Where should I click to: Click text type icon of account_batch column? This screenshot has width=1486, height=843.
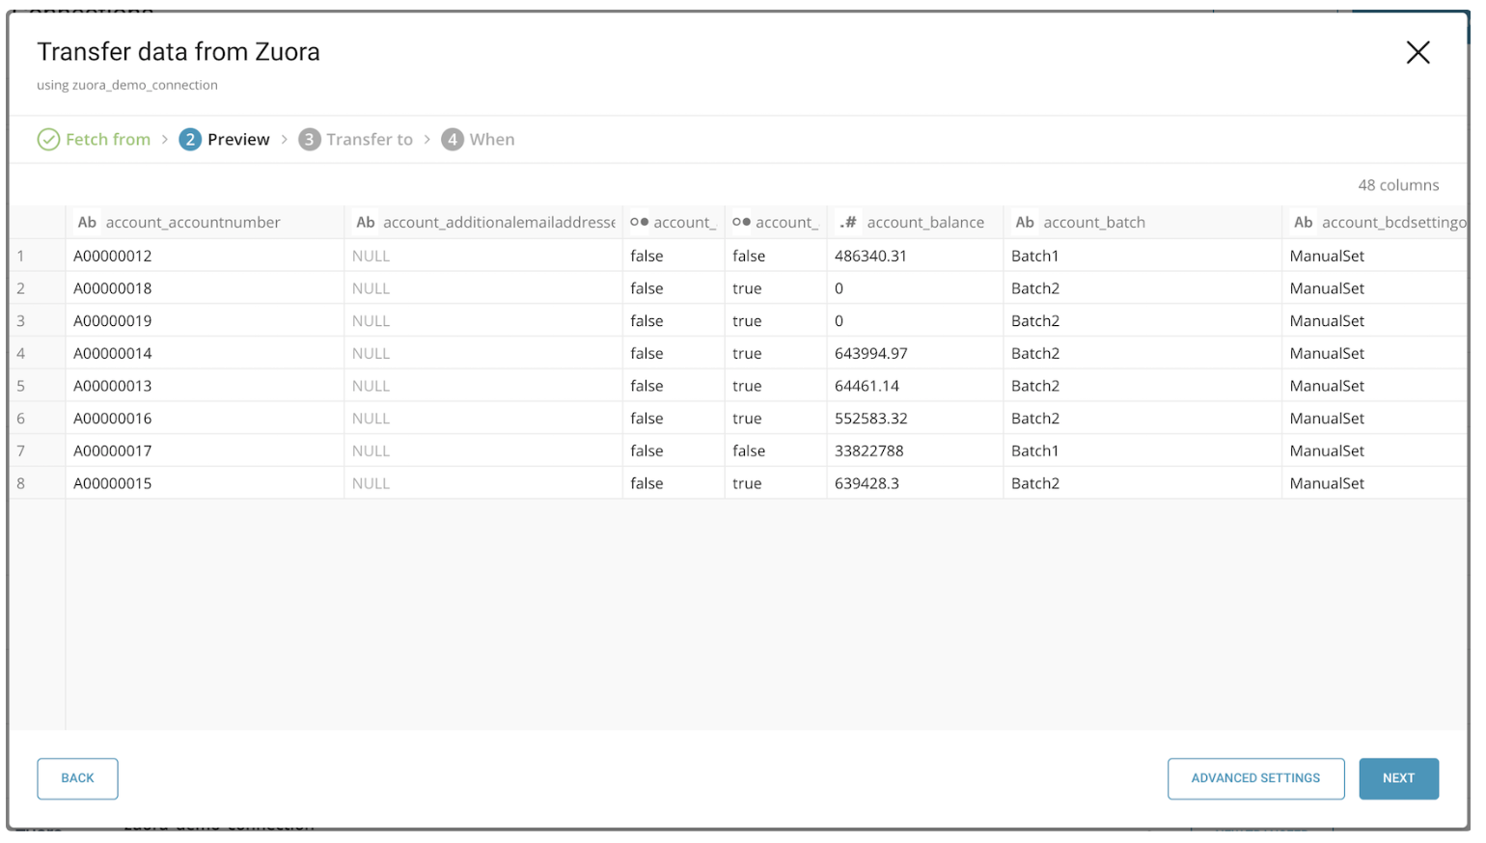click(x=1025, y=223)
